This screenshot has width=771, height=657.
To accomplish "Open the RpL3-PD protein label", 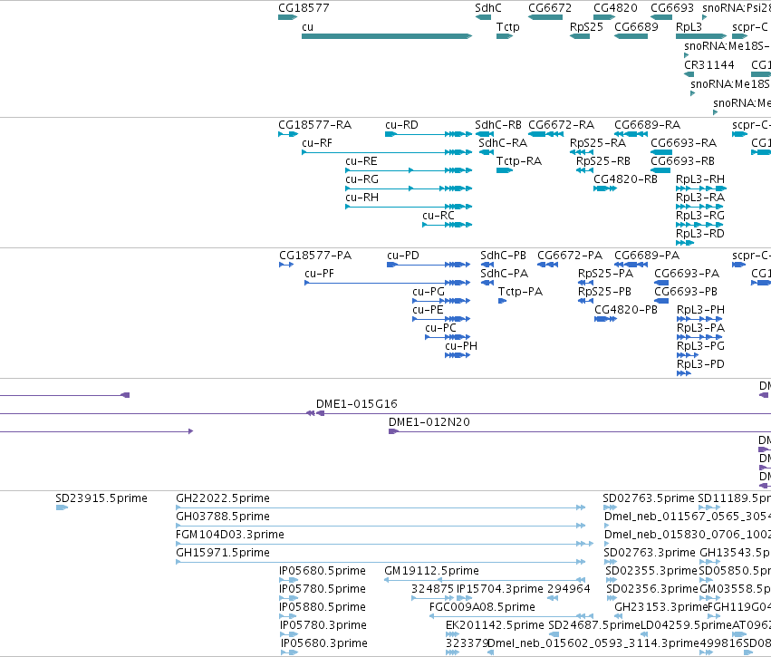I will click(700, 365).
